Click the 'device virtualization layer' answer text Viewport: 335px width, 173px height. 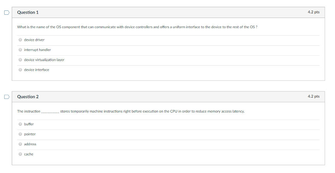pos(44,60)
